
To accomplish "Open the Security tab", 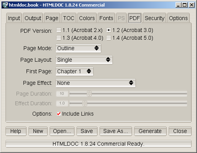I will coord(154,18).
